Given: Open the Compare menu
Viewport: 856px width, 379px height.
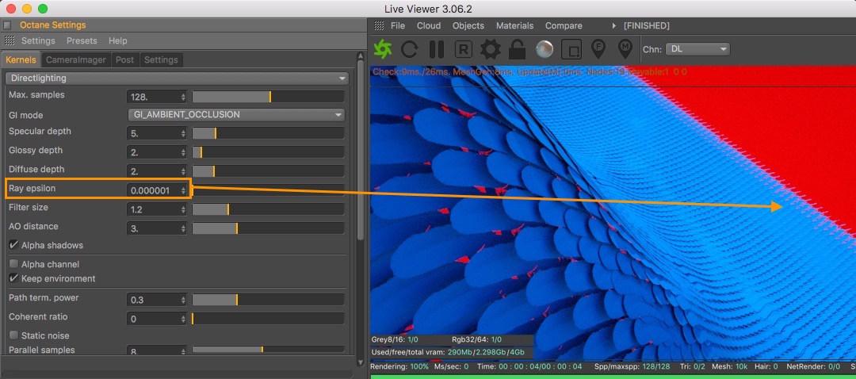Looking at the screenshot, I should 564,25.
